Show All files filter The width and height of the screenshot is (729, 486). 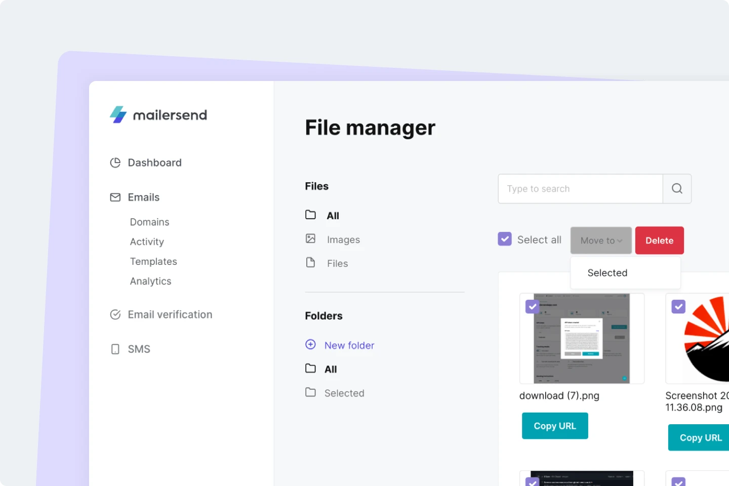pos(333,216)
